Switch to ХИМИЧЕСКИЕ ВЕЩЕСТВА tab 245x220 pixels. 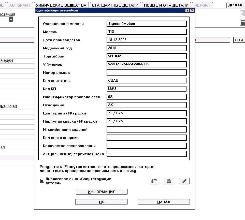[x=61, y=5]
